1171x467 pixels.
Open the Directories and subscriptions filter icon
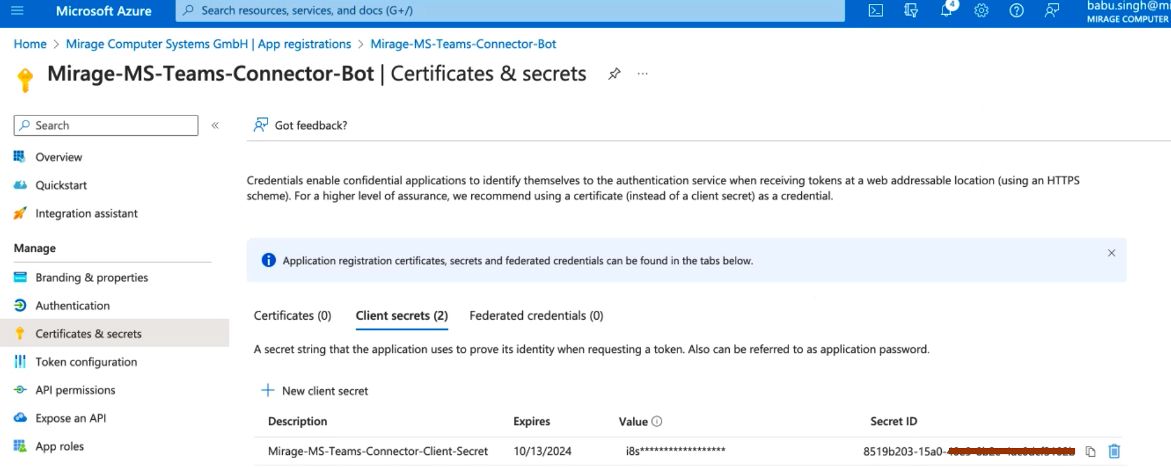tap(911, 11)
